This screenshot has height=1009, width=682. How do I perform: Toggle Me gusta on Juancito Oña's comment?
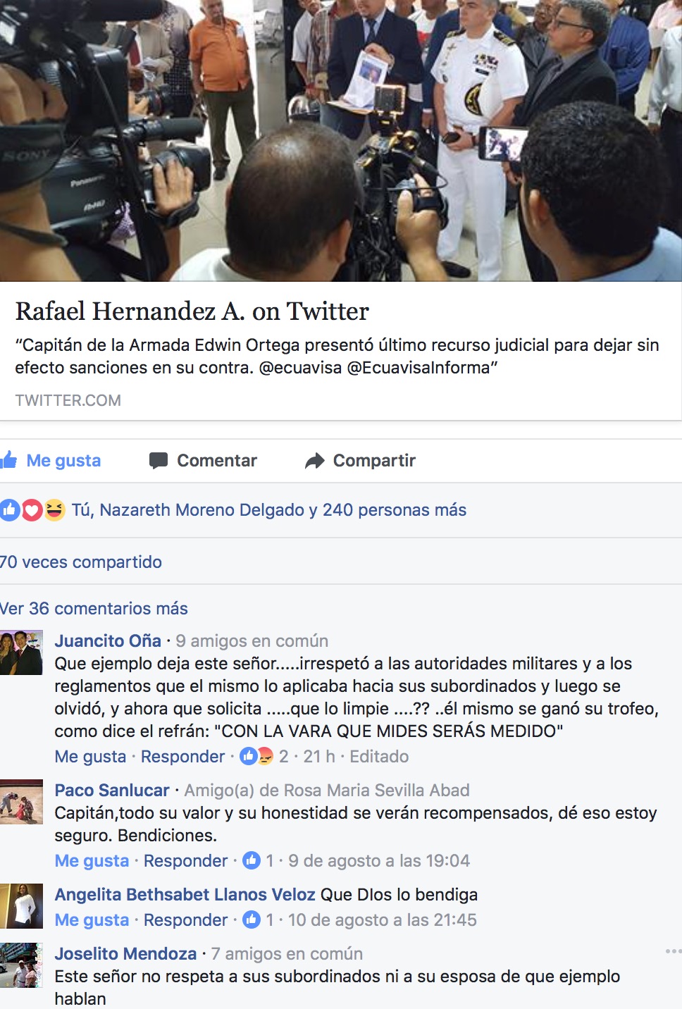90,756
